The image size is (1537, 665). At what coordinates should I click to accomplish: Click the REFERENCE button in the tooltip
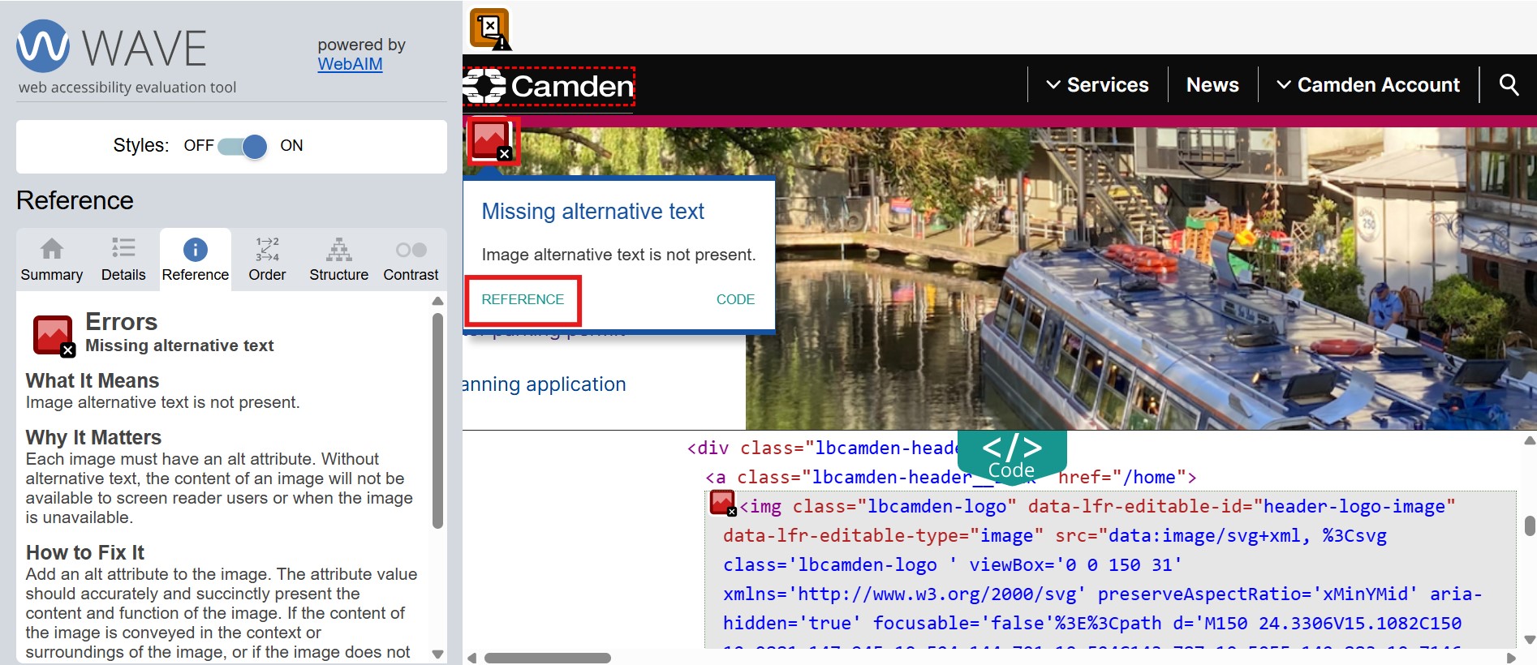click(523, 299)
